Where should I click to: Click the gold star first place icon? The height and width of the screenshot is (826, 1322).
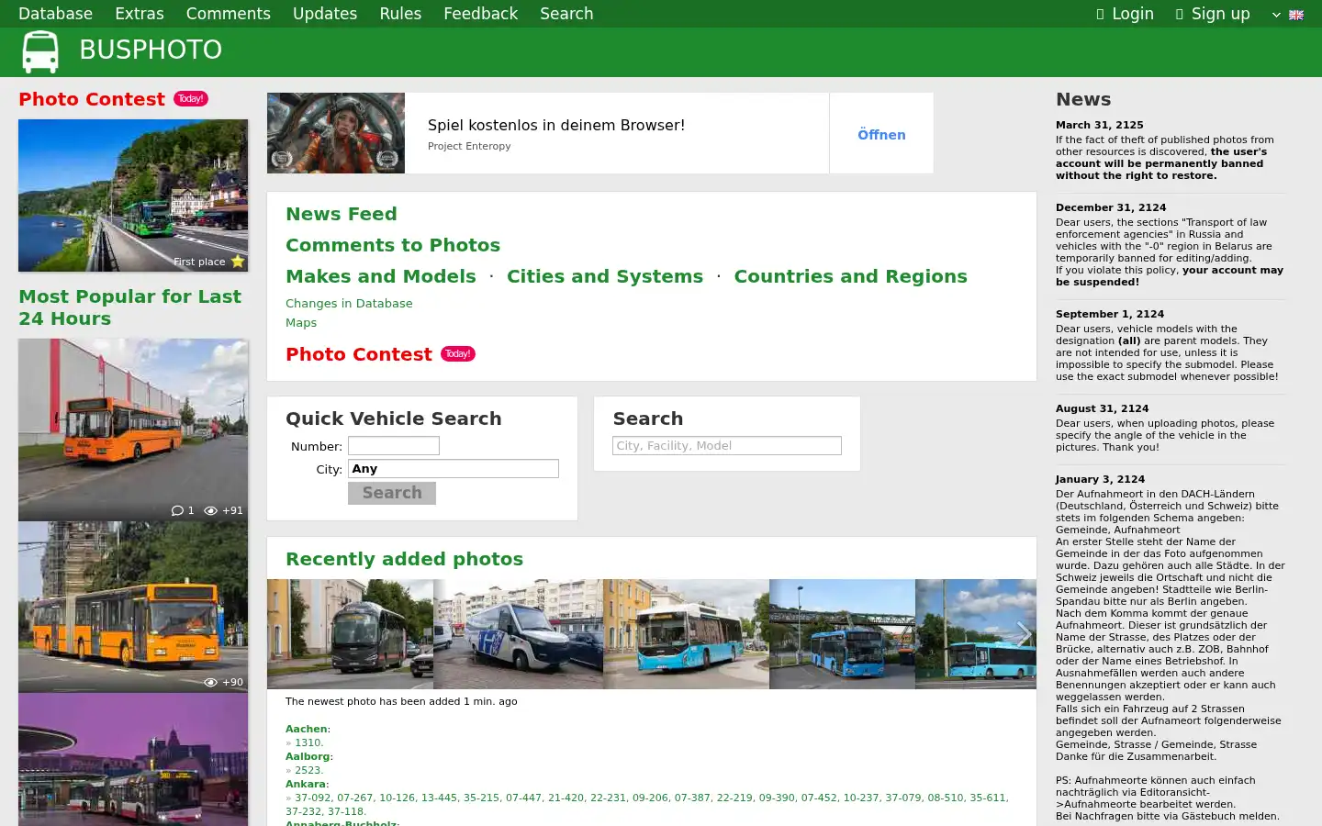[x=238, y=262]
